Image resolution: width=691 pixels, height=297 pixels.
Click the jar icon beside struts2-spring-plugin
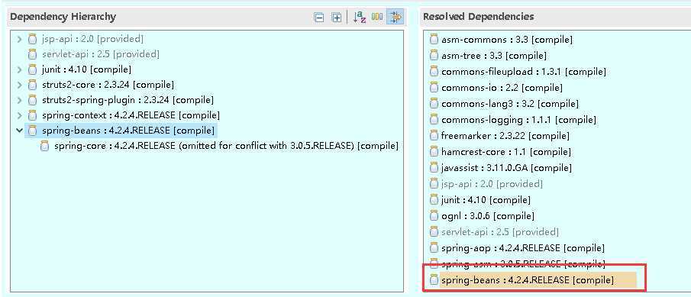pos(32,101)
